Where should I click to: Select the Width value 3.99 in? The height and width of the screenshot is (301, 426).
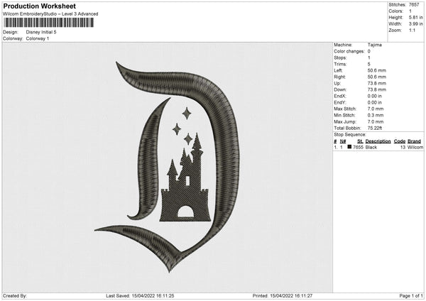click(415, 24)
